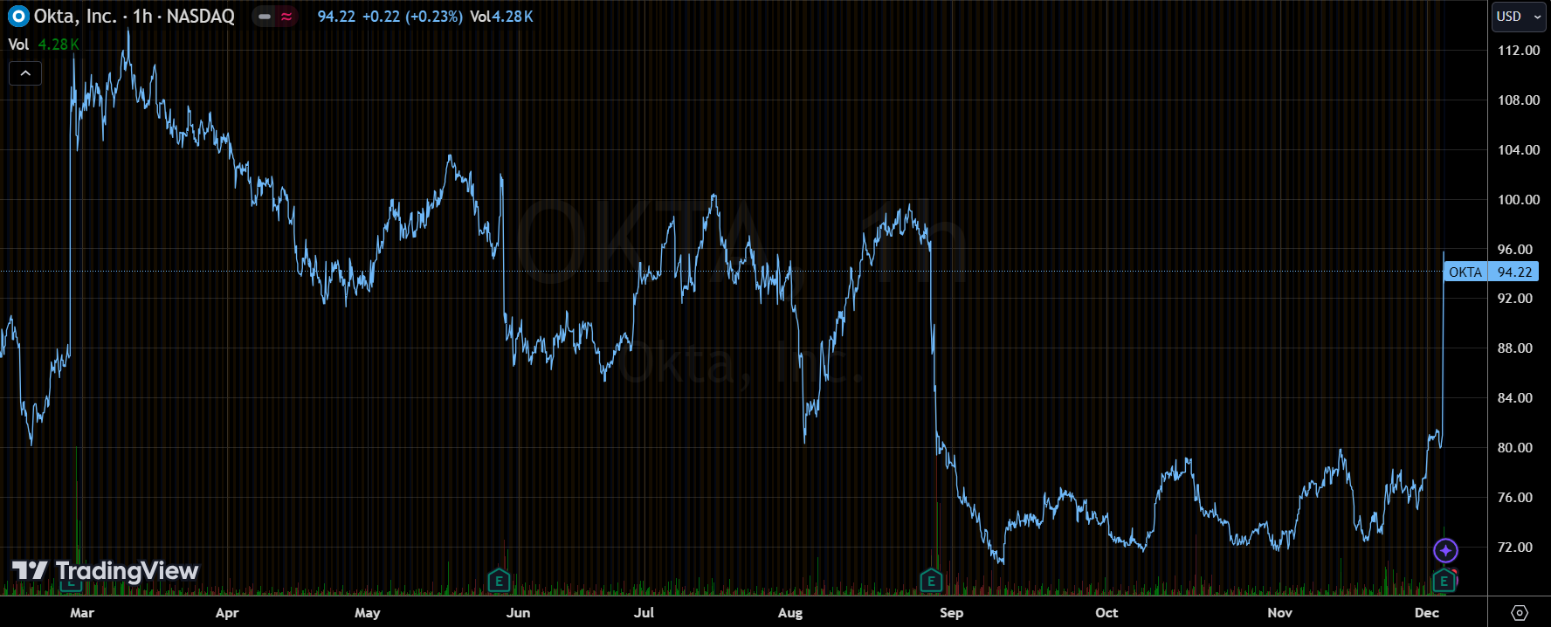This screenshot has width=1551, height=627.
Task: Click the 84.00 price axis label
Action: coord(1514,398)
